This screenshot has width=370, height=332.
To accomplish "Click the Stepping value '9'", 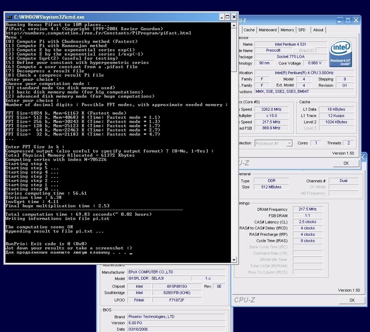I will tap(345, 79).
